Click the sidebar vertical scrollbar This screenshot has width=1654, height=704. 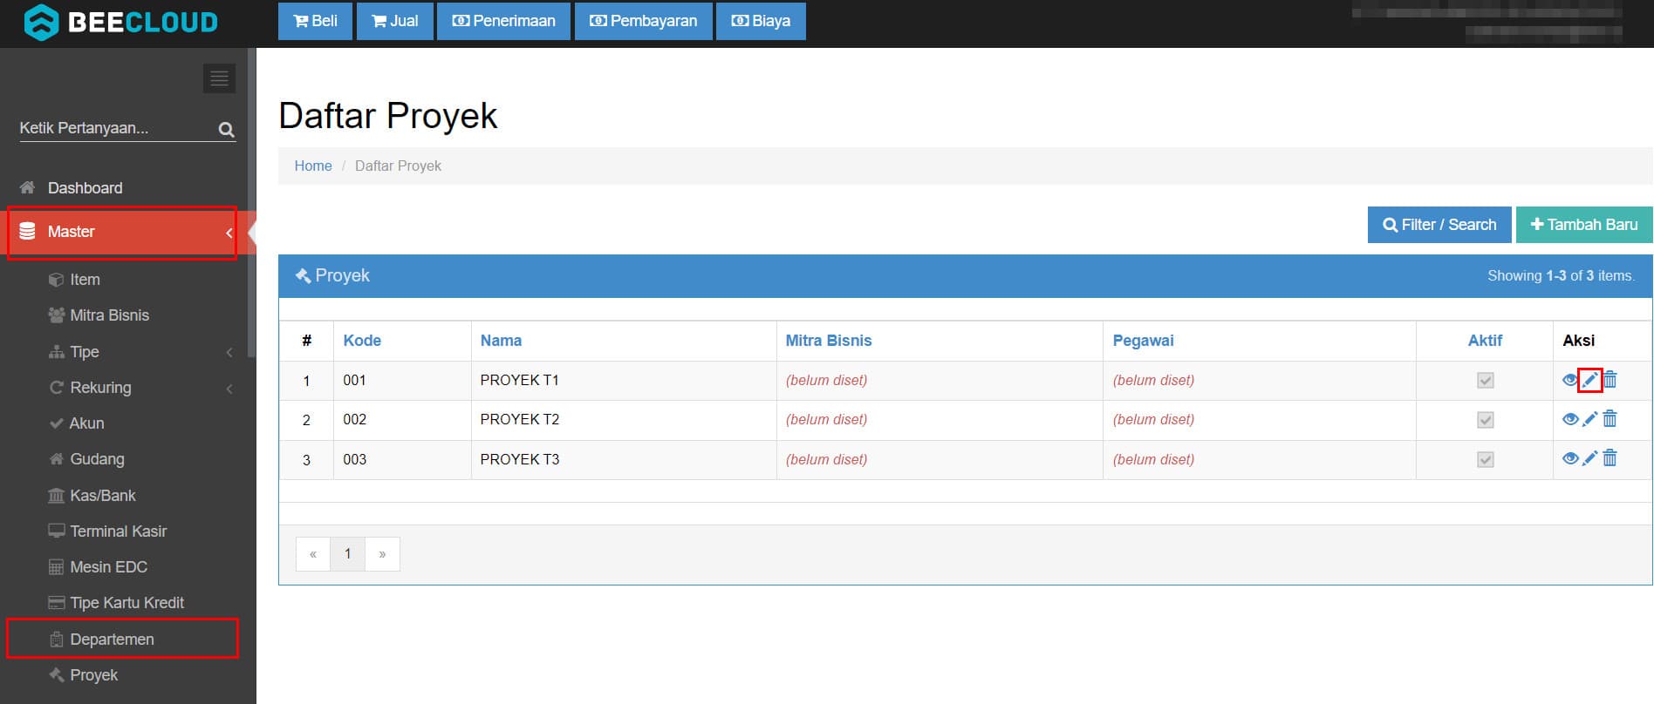[251, 202]
